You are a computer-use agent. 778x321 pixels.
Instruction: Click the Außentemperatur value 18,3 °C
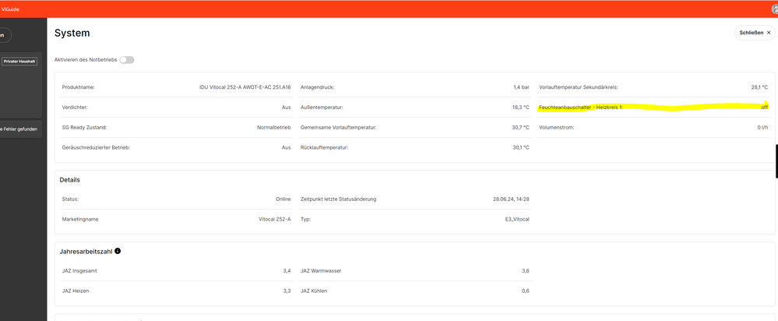[520, 108]
